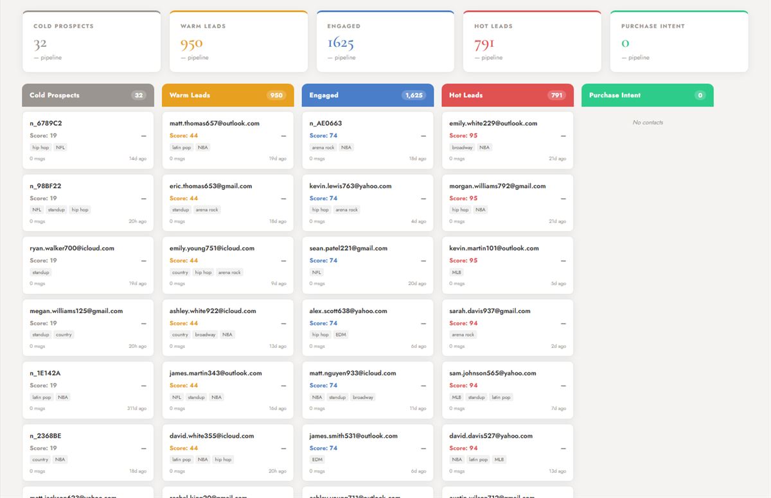
Task: Click the 950 count badge in Warm Leads header
Action: (x=276, y=95)
